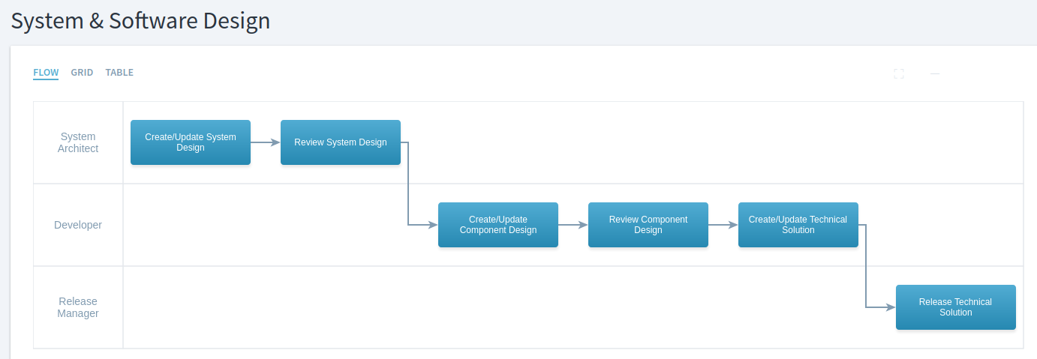Open Create/Update Technical Solution step
This screenshot has width=1037, height=359.
(x=798, y=225)
